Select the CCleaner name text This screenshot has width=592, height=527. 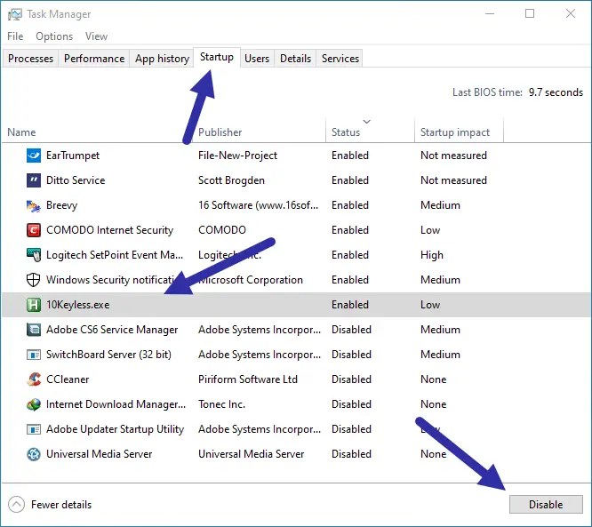[68, 379]
